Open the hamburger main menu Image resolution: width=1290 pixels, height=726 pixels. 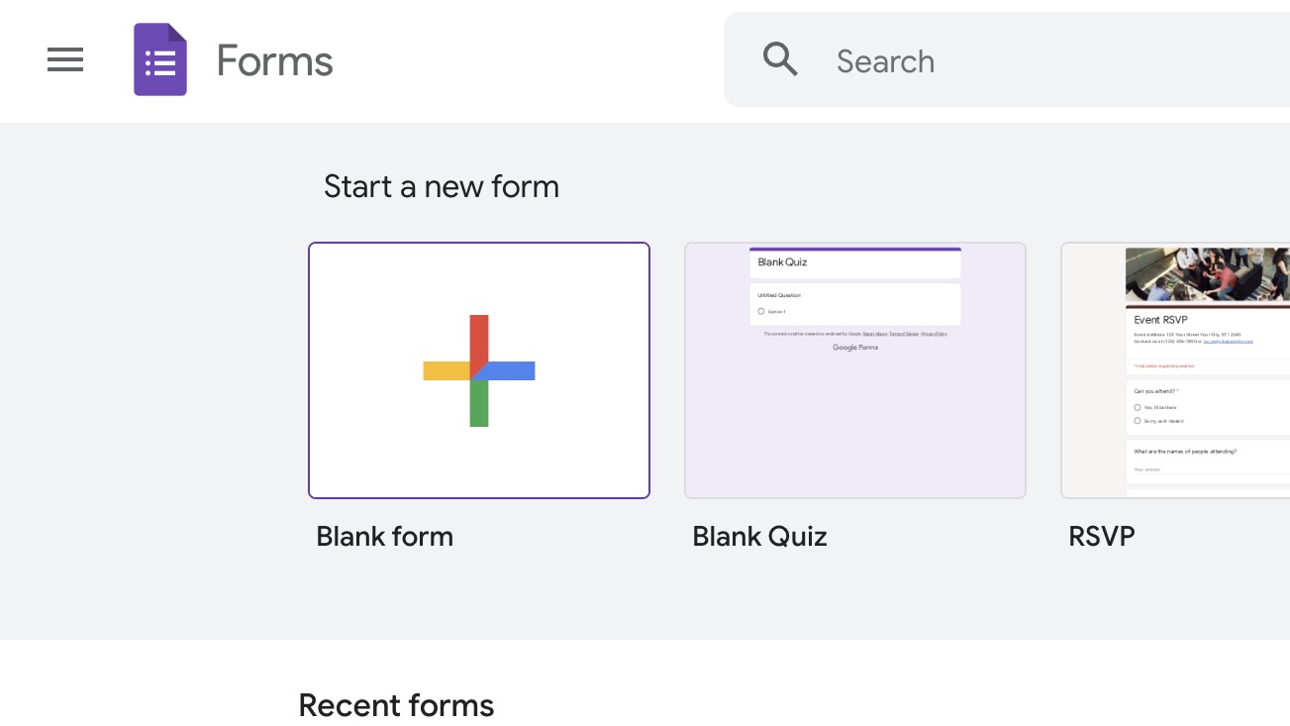tap(65, 60)
